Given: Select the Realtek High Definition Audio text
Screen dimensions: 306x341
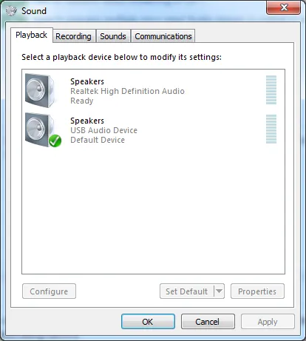Looking at the screenshot, I should [127, 91].
